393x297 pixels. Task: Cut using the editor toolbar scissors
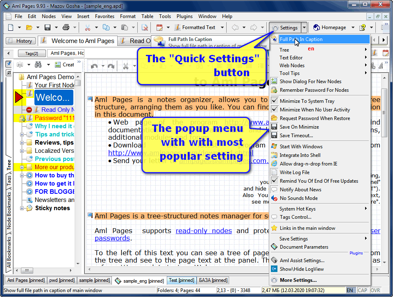point(125,66)
